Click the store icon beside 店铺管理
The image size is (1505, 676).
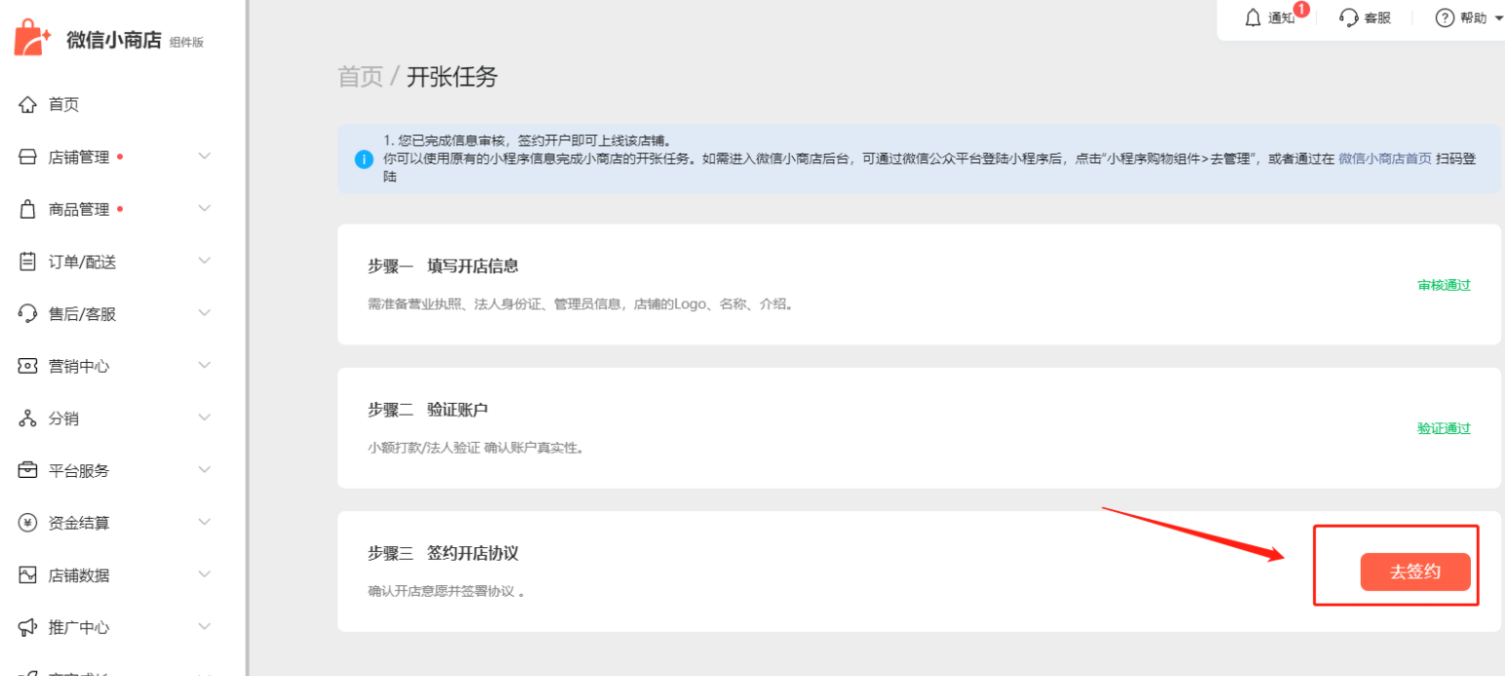pyautogui.click(x=28, y=156)
